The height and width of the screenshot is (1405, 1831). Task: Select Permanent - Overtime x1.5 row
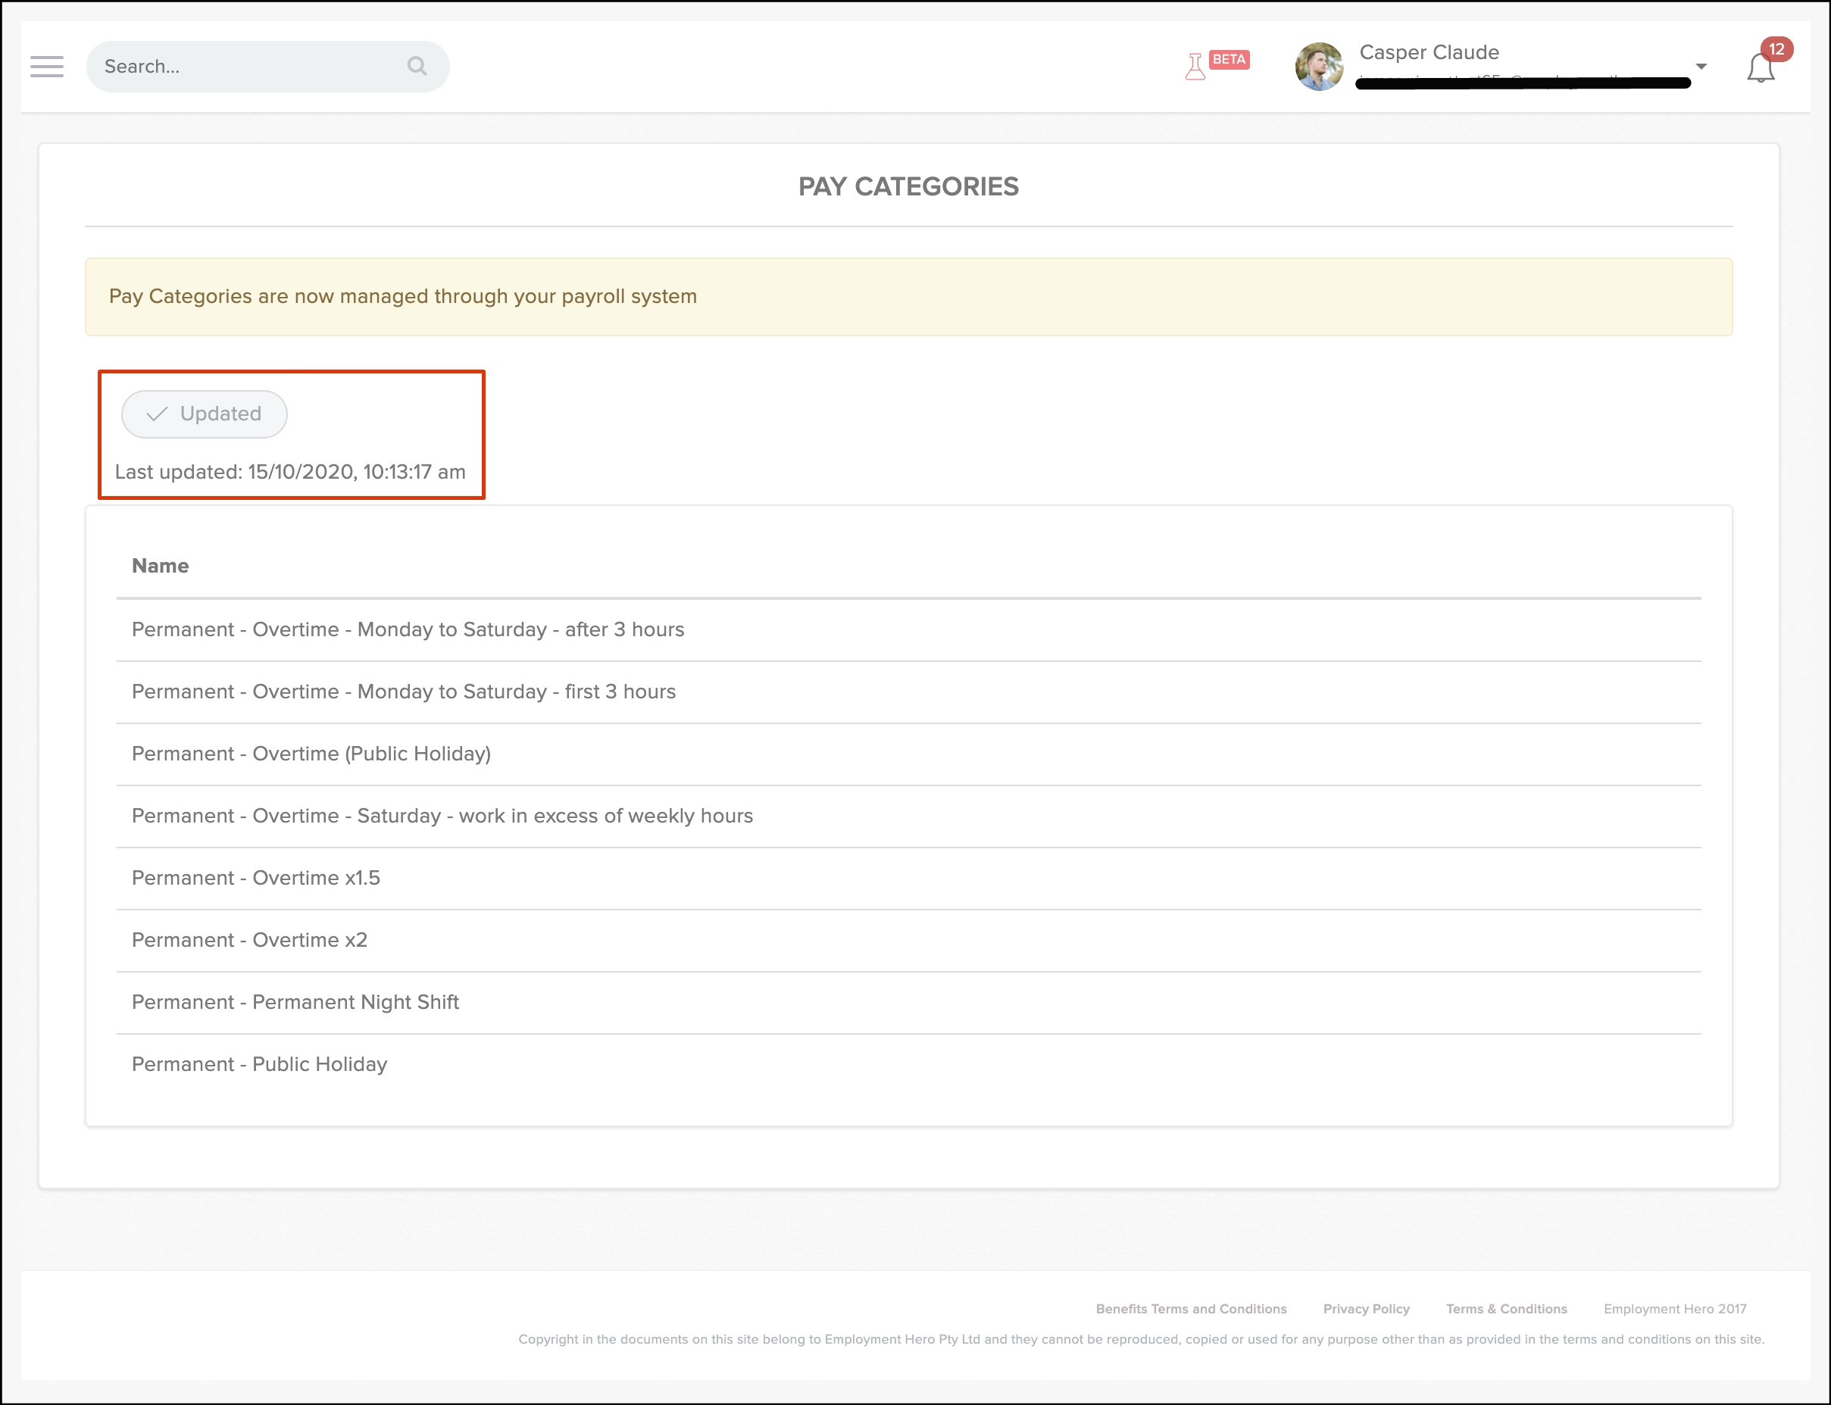[x=256, y=878]
